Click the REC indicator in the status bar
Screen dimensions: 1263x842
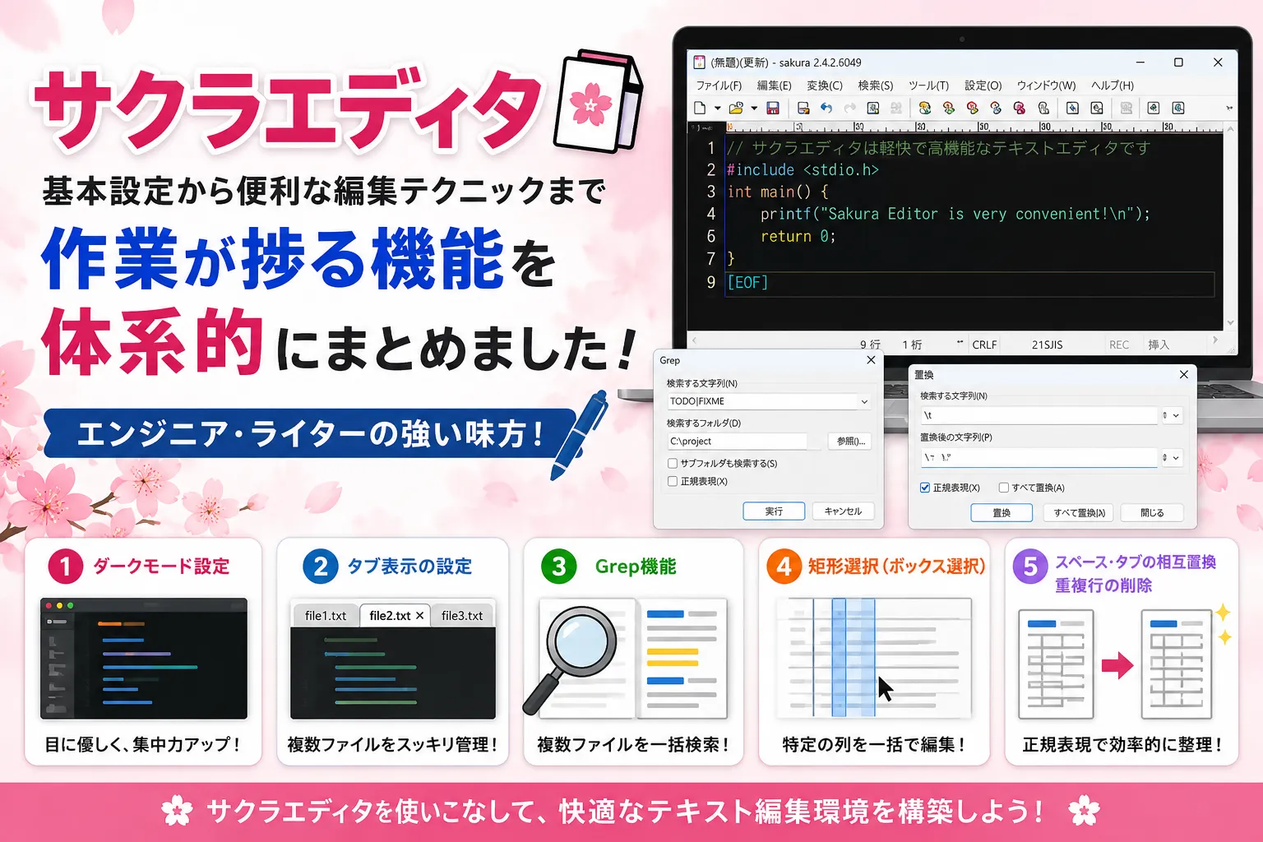[x=1119, y=345]
